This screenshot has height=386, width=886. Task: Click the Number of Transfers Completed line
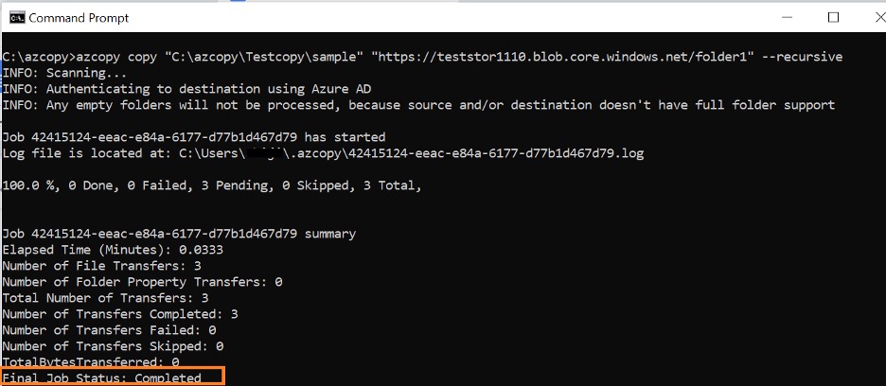pos(120,314)
